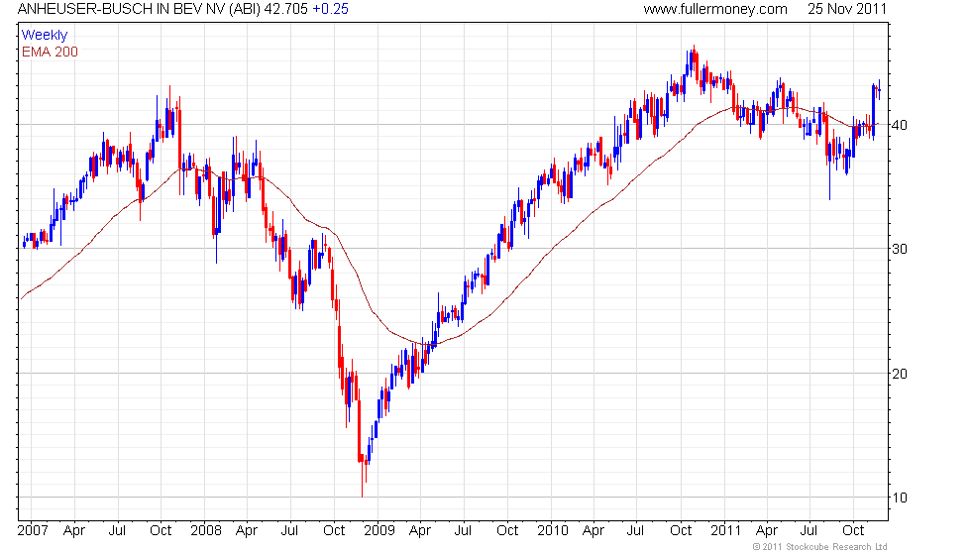This screenshot has height=555, width=971.
Task: Click the date '25 Nov 2011'
Action: tap(847, 9)
